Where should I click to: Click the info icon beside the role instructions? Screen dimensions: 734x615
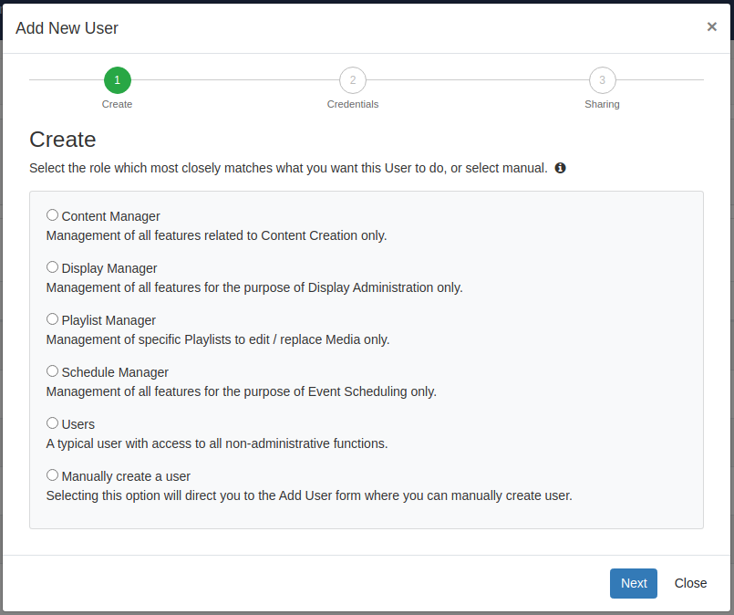coord(561,168)
